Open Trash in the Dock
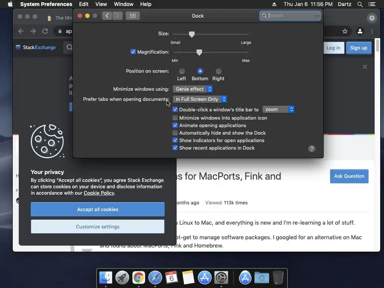Image resolution: width=384 pixels, height=288 pixels. (278, 278)
